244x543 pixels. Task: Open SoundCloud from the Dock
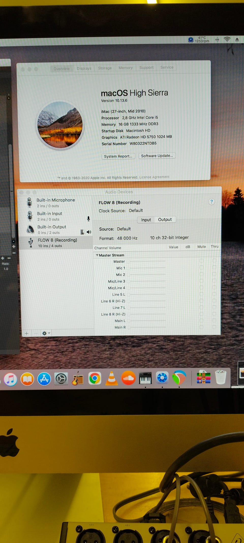(x=128, y=378)
